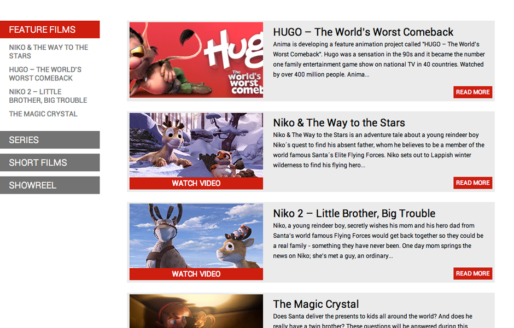Image resolution: width=514 pixels, height=328 pixels.
Task: Open the Hugo red poster thumbnail
Action: 196,60
